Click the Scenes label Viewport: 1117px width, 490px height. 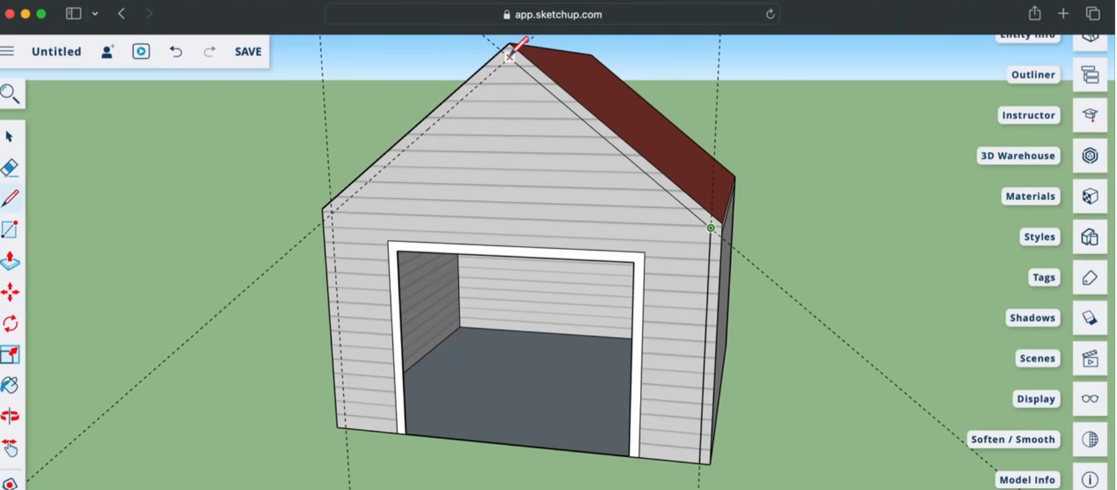1038,358
